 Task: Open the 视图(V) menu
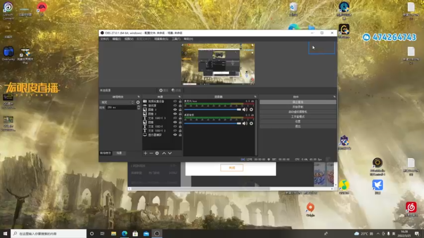[129, 39]
